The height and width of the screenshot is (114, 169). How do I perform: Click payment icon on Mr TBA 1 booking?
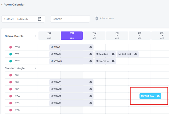coord(90,47)
